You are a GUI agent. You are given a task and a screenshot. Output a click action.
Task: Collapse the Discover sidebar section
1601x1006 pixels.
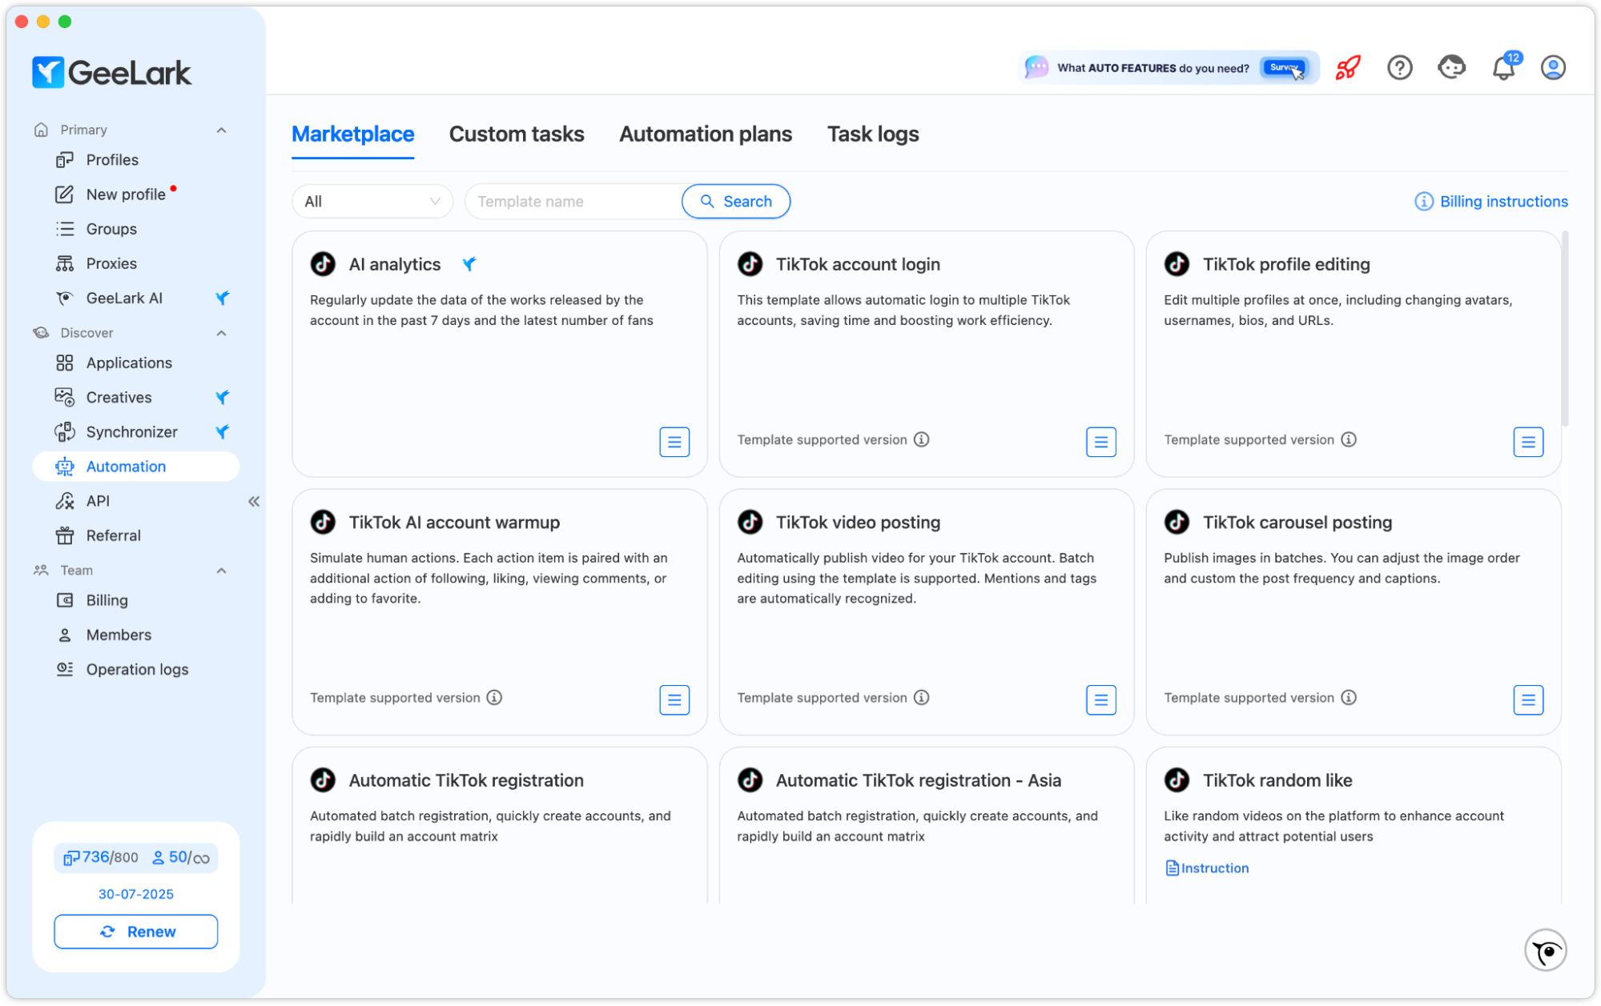coord(222,333)
